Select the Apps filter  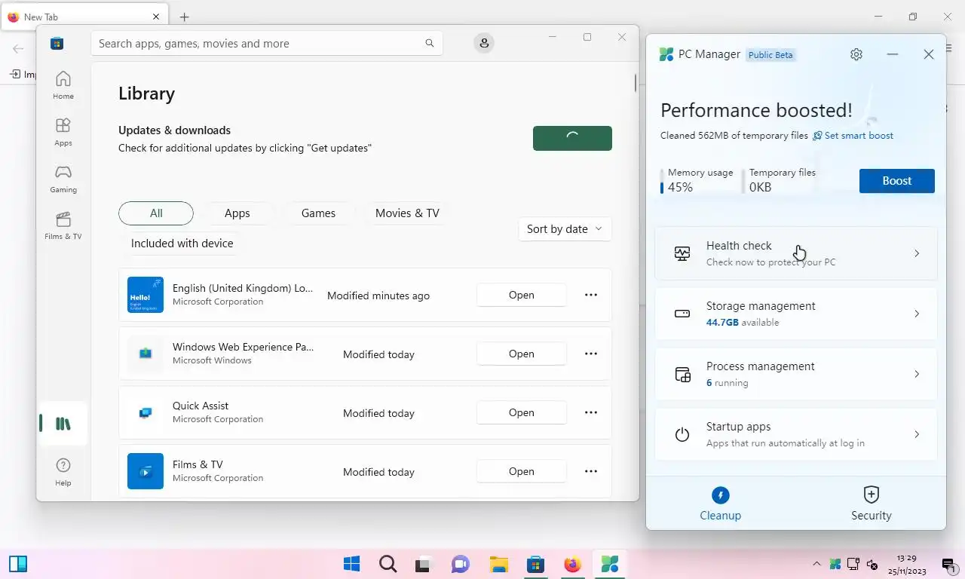coord(237,213)
